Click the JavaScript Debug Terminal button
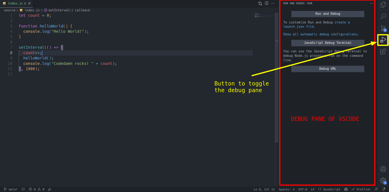This screenshot has width=389, height=192. (x=327, y=43)
